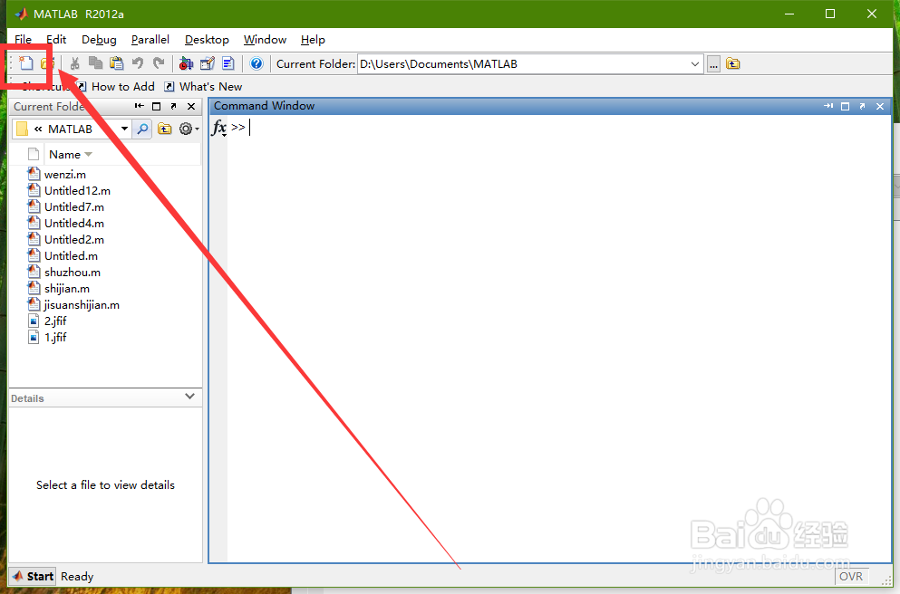Viewport: 900px width, 594px height.
Task: Browse for folder with ellipsis button
Action: click(713, 64)
